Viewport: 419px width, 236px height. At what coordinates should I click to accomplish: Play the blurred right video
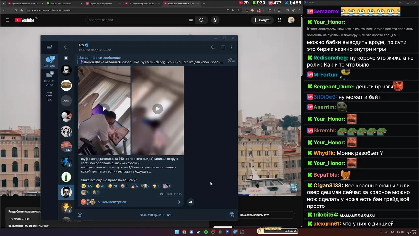click(x=157, y=109)
